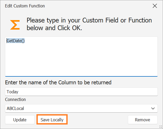The width and height of the screenshot is (163, 129).
Task: Click the resize grip in dialog corner
Action: [161, 127]
